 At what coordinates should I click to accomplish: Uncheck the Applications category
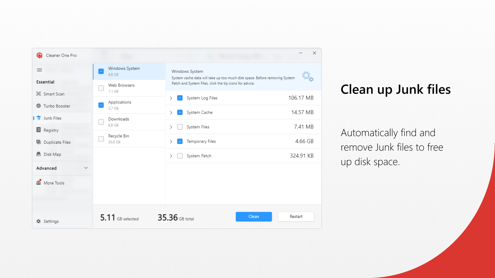(101, 105)
